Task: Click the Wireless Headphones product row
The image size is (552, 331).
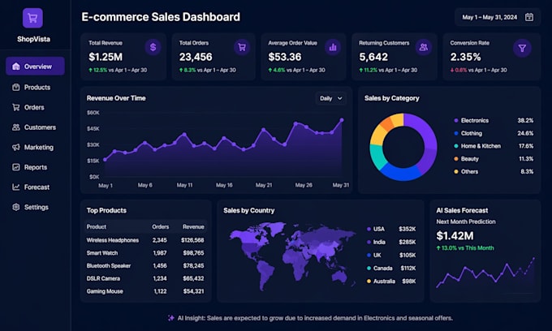Action: tap(145, 240)
